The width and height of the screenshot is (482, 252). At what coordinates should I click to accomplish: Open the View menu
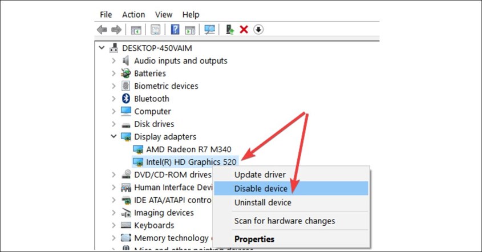click(x=164, y=14)
